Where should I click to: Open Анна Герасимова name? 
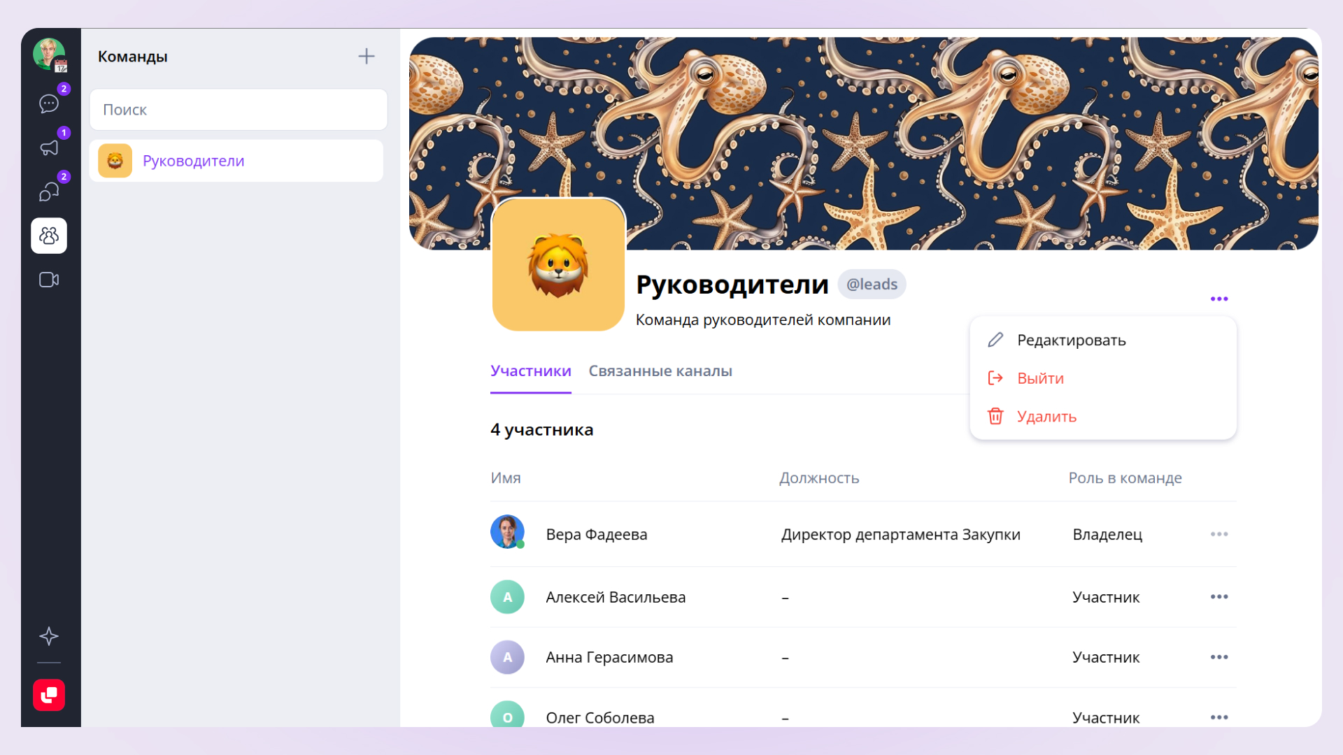[609, 658]
